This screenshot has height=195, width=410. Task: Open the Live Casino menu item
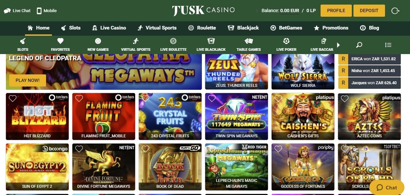click(x=109, y=28)
